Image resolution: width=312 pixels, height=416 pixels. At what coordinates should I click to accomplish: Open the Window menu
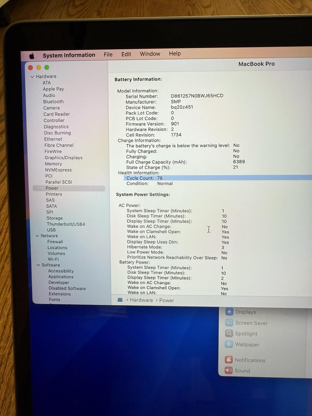[150, 54]
